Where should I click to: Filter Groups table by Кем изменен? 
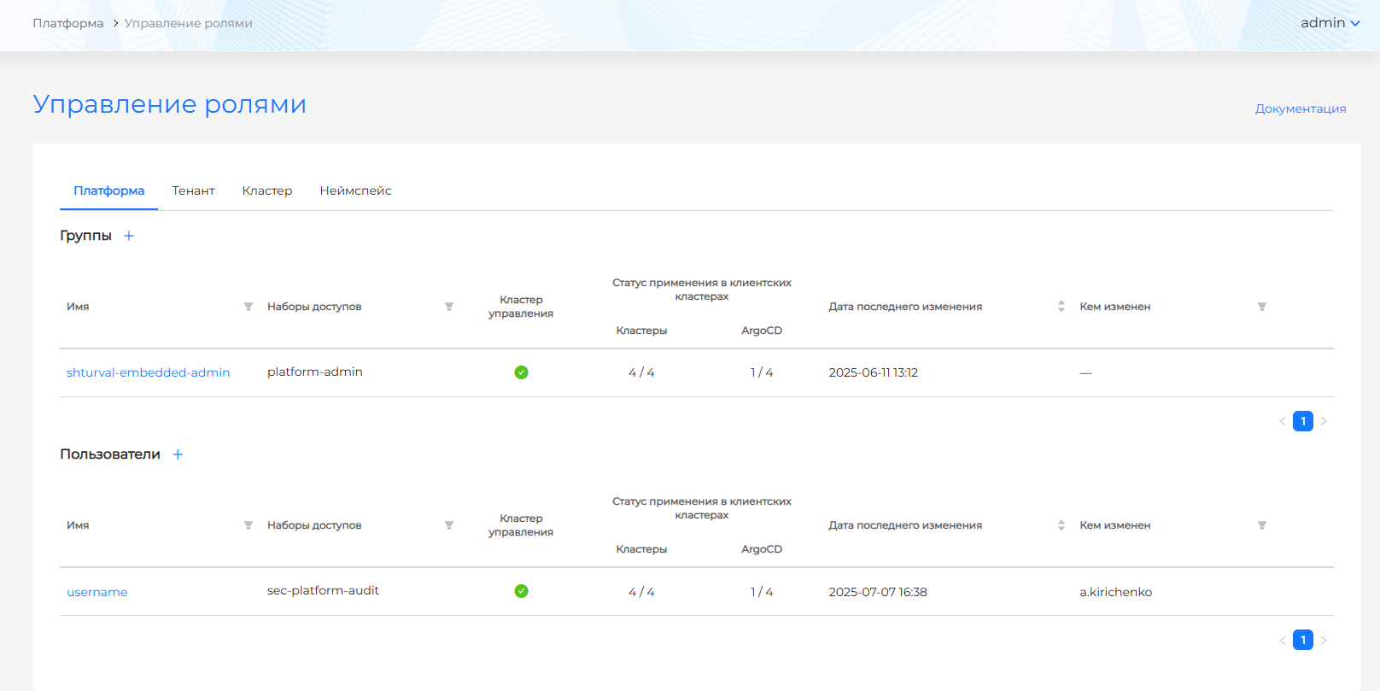[1261, 307]
